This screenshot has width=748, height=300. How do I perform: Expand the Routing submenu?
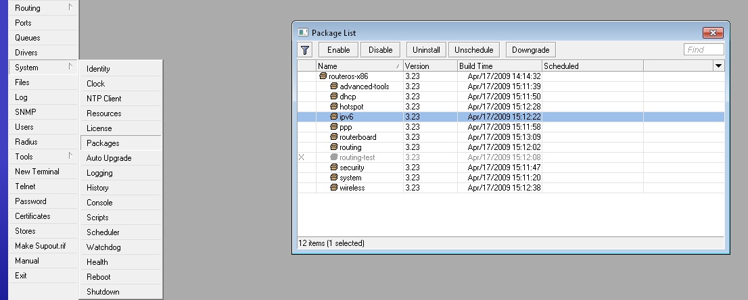pos(70,7)
